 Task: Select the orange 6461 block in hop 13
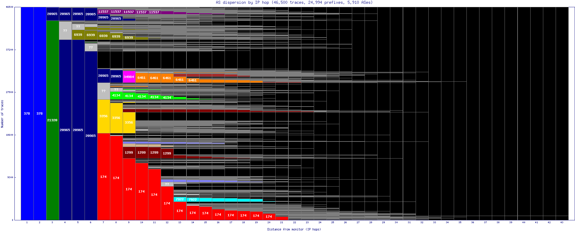click(180, 80)
